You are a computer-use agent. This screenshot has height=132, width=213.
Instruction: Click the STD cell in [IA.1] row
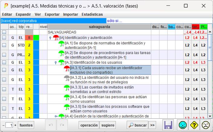tap(21, 45)
